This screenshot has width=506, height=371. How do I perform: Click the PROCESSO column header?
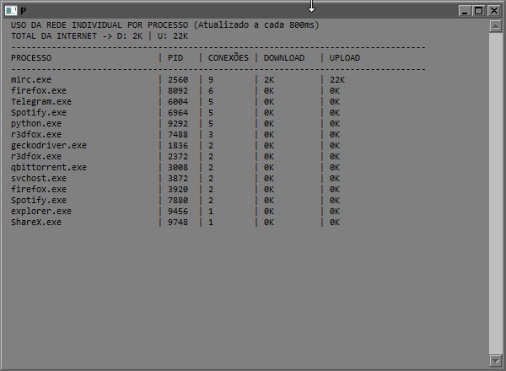[x=31, y=57]
